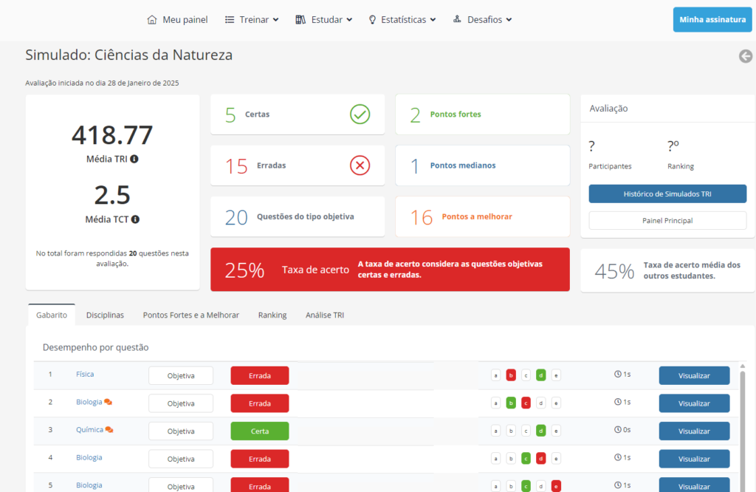Open the Análise TRI tab
This screenshot has height=492, width=756.
[325, 315]
